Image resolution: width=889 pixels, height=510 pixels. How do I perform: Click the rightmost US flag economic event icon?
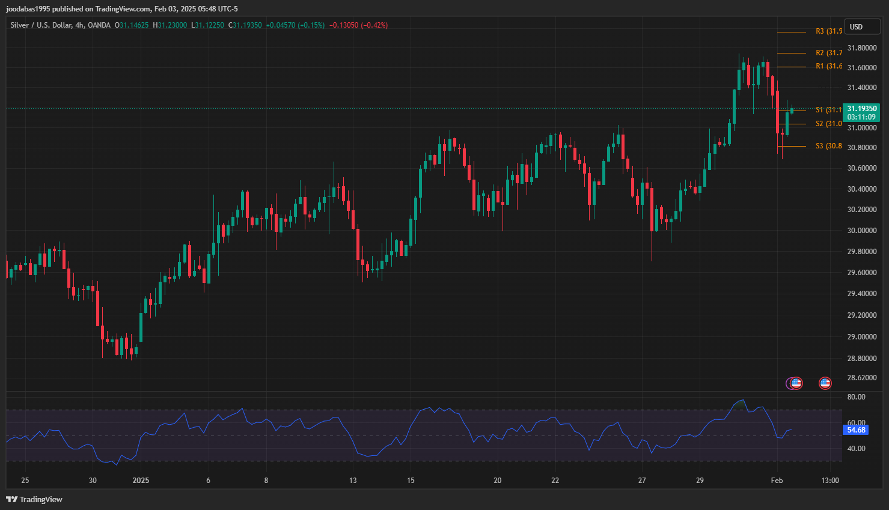click(825, 383)
